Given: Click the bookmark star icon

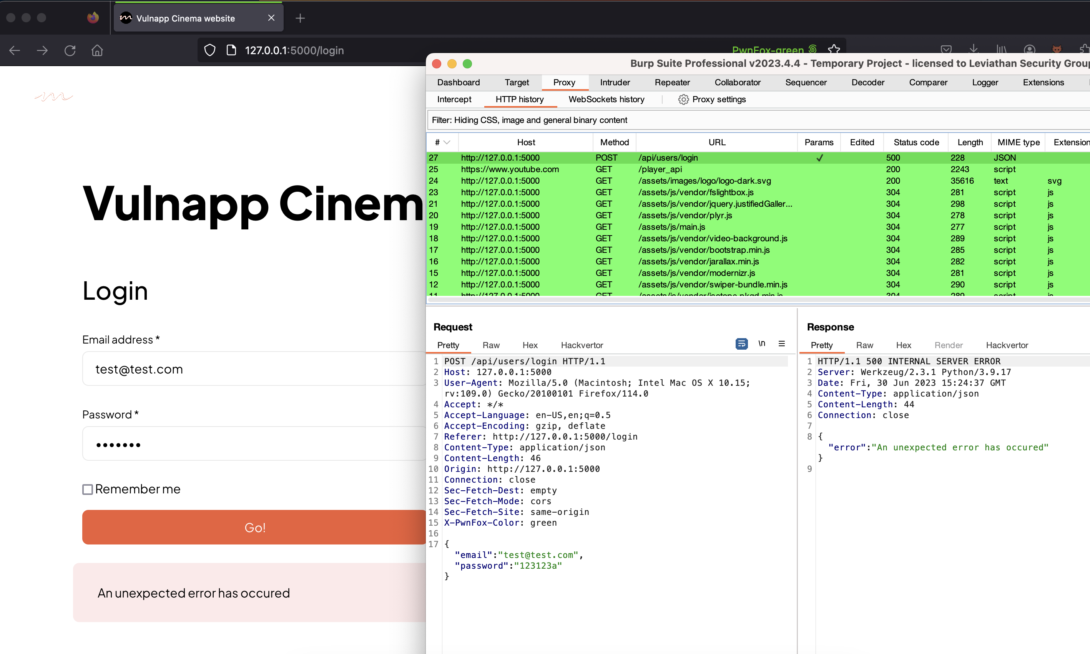Looking at the screenshot, I should click(834, 49).
